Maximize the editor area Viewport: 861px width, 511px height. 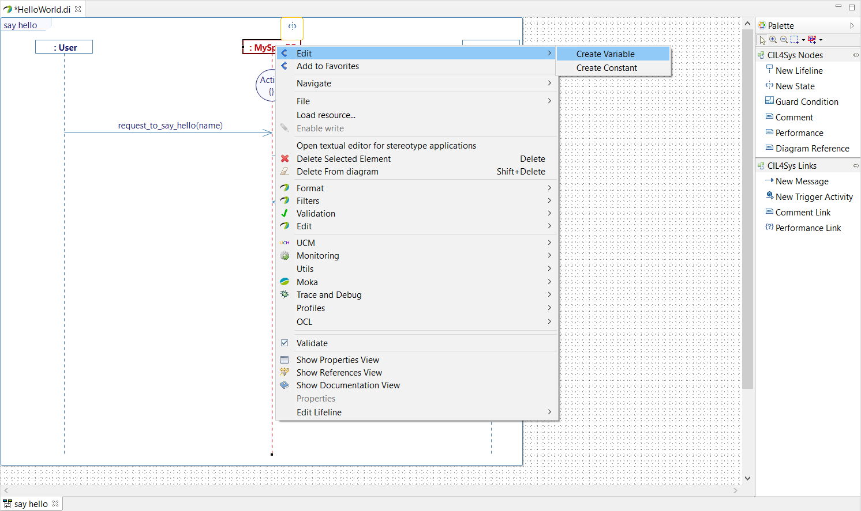point(851,7)
